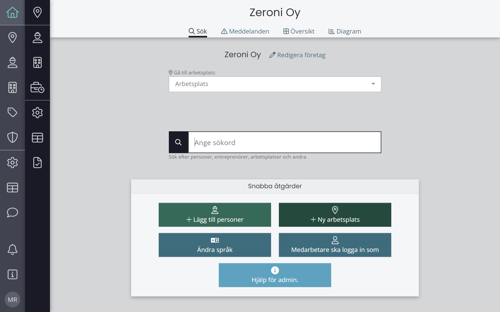Open the MR user avatar
The height and width of the screenshot is (312, 500).
tap(12, 300)
